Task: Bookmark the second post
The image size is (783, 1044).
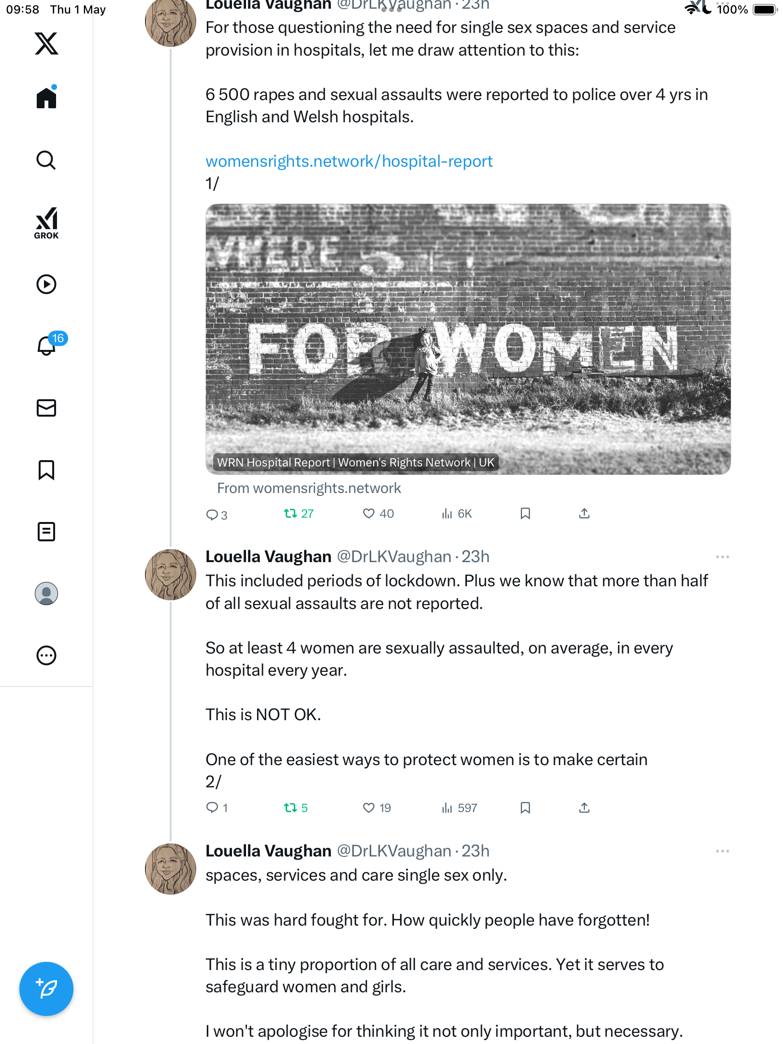Action: click(525, 808)
